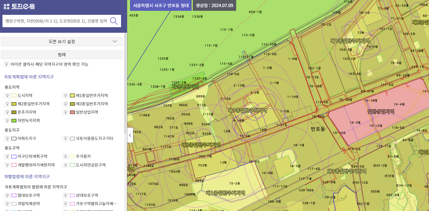Click the 개발행위허가제한지역 legend label
429x211 pixels.
(x=36, y=165)
